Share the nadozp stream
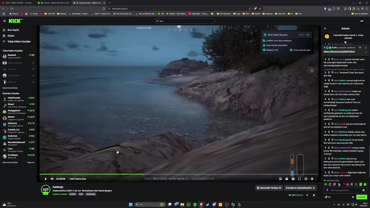Screen dimensions: 370x208 click(x=307, y=195)
